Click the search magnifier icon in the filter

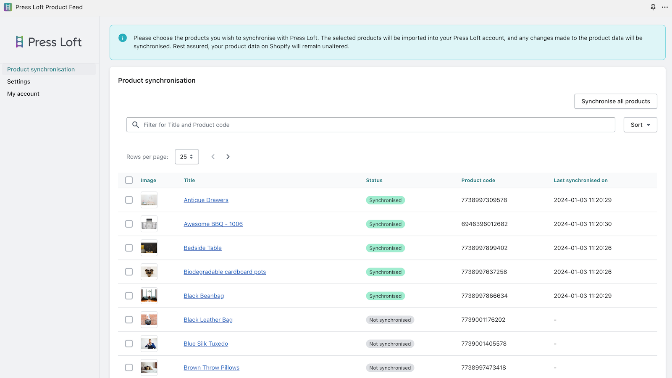tap(136, 125)
